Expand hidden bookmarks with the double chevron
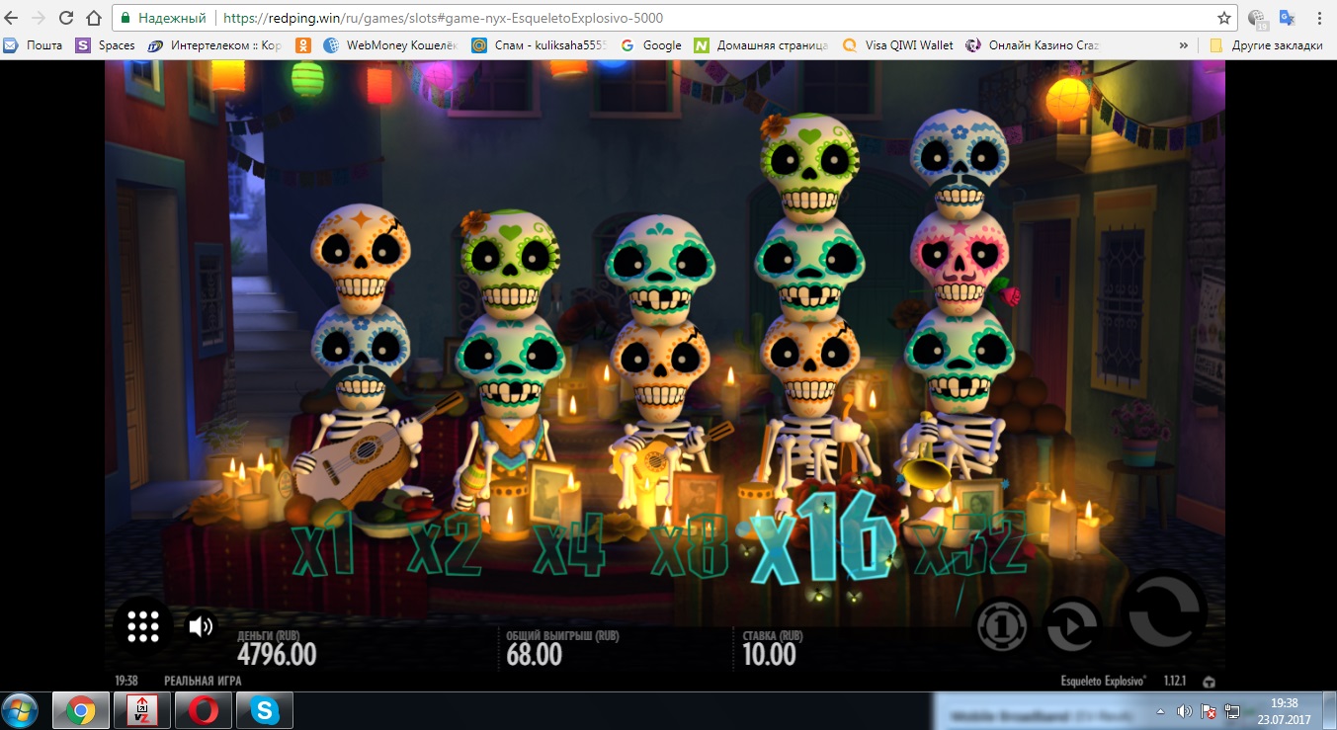Screen dimensions: 1337x730 pos(1184,45)
